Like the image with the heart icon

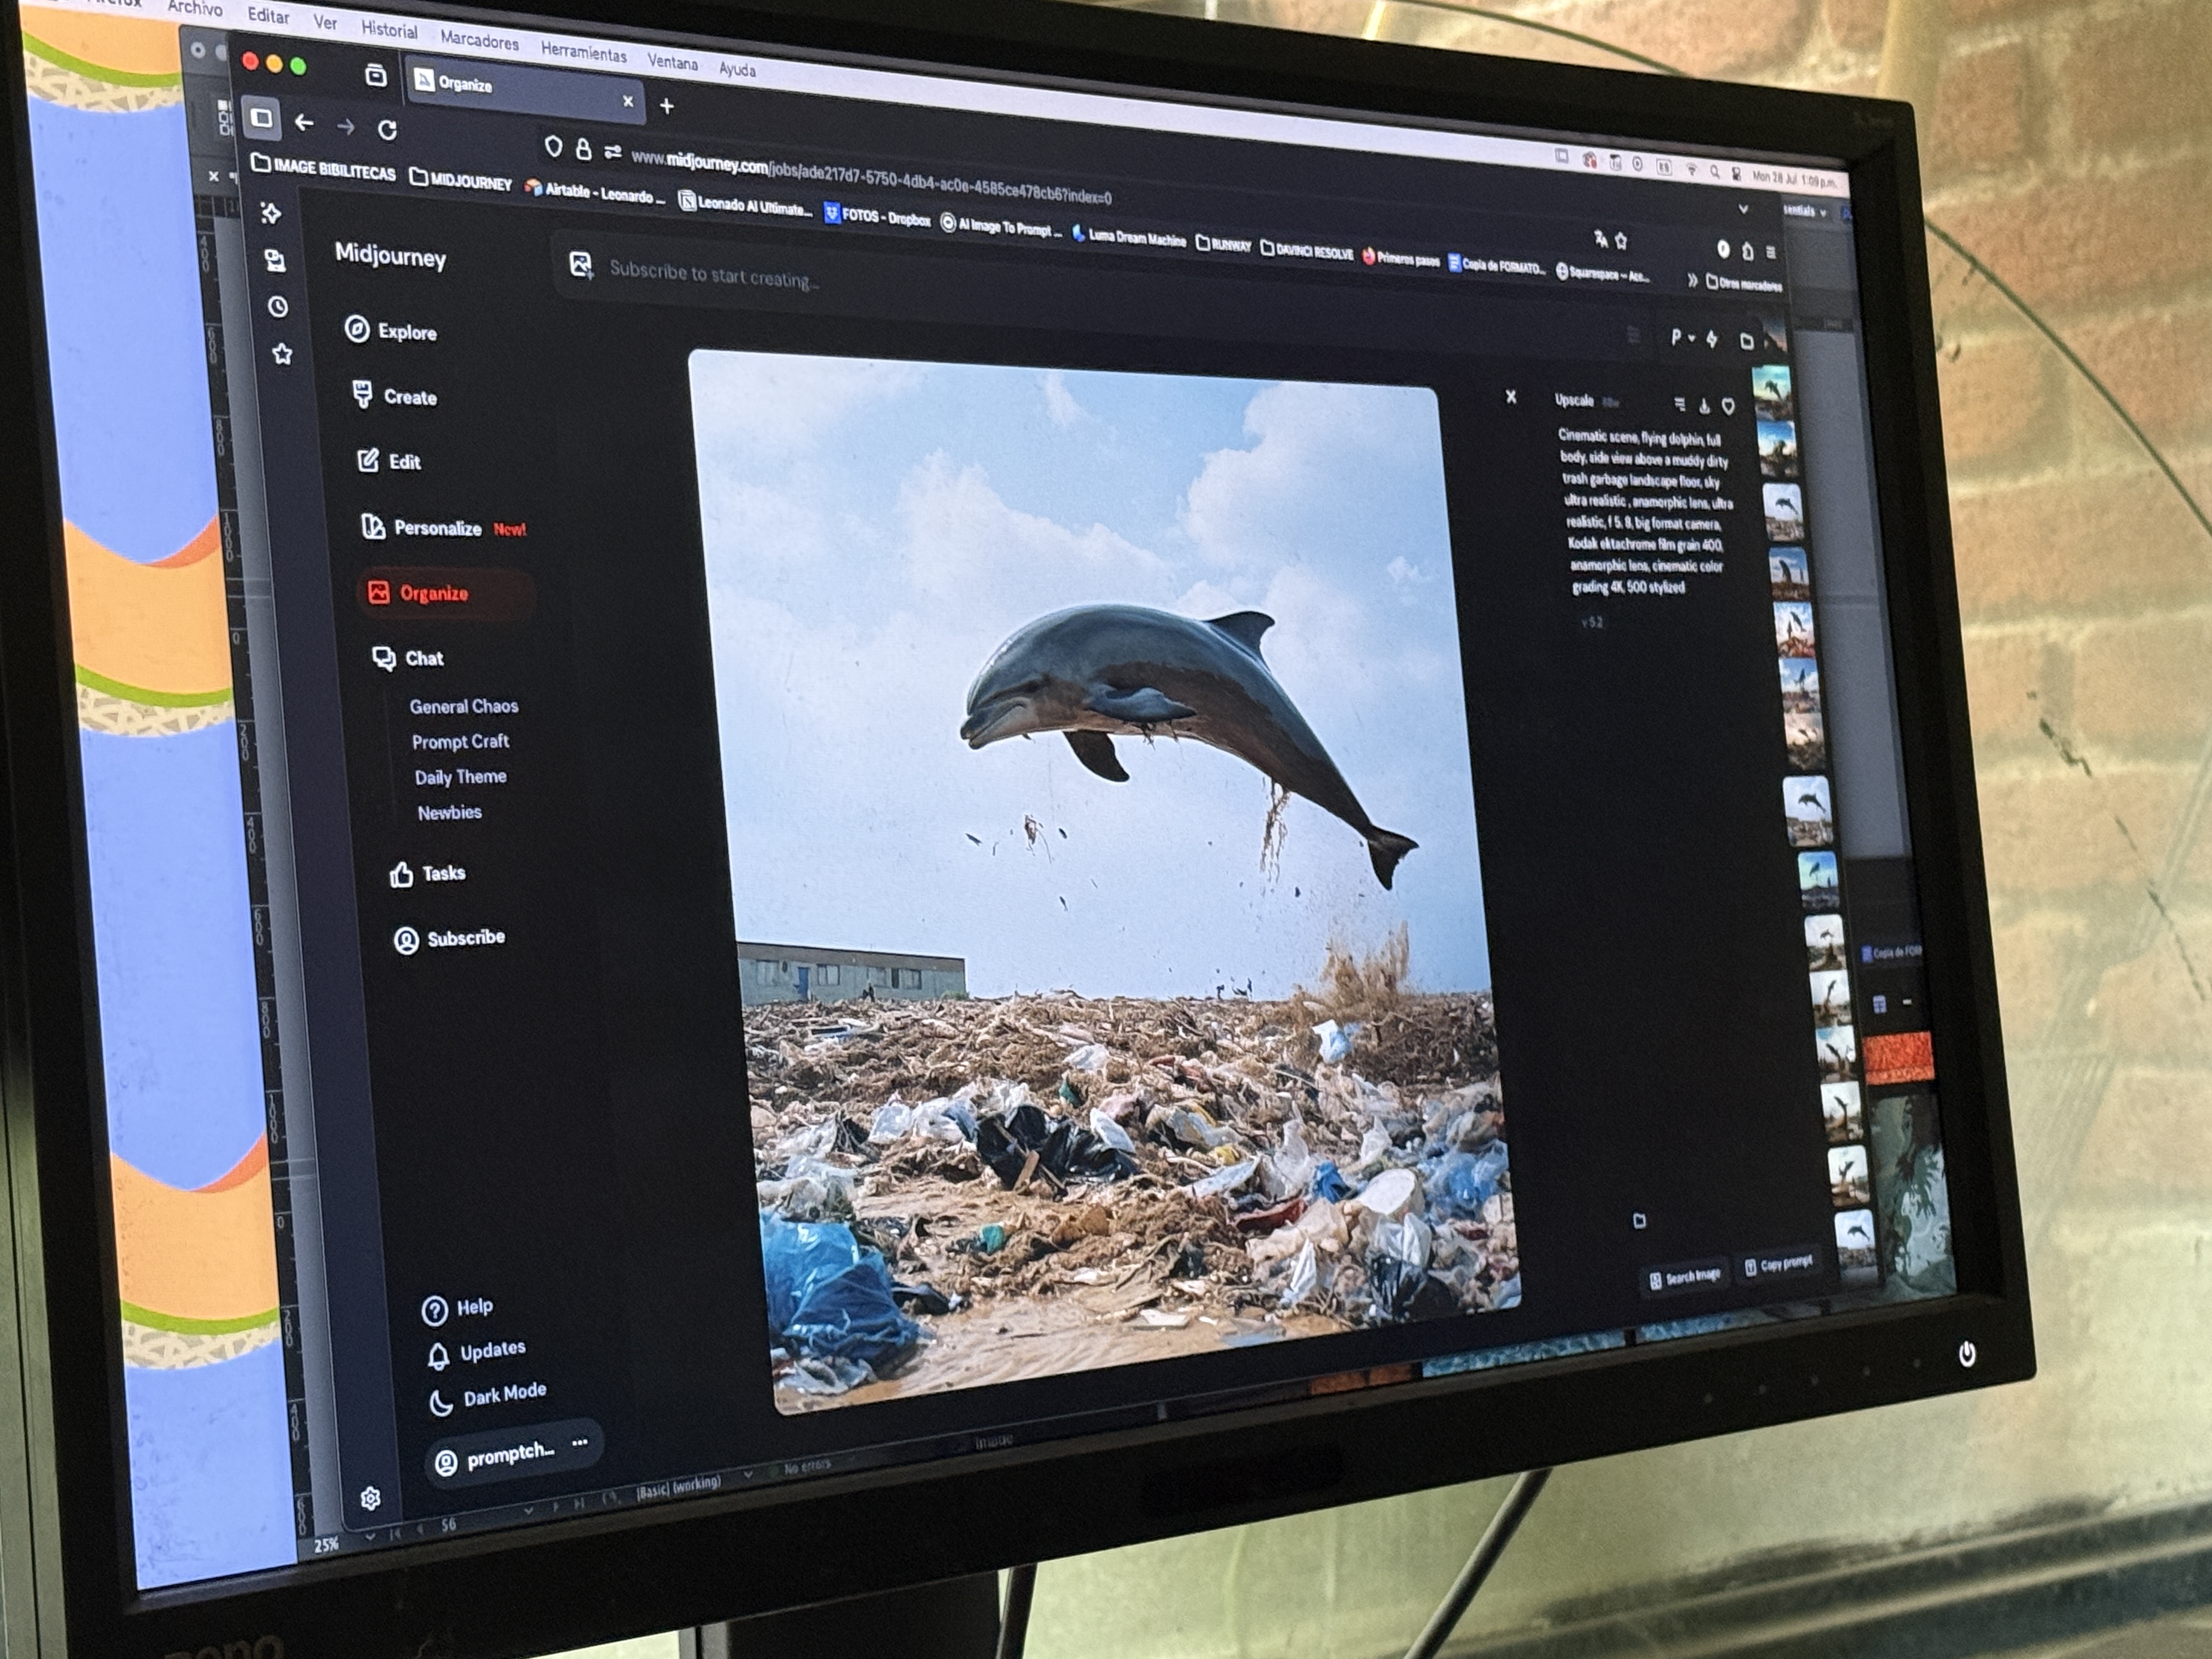pos(1728,406)
